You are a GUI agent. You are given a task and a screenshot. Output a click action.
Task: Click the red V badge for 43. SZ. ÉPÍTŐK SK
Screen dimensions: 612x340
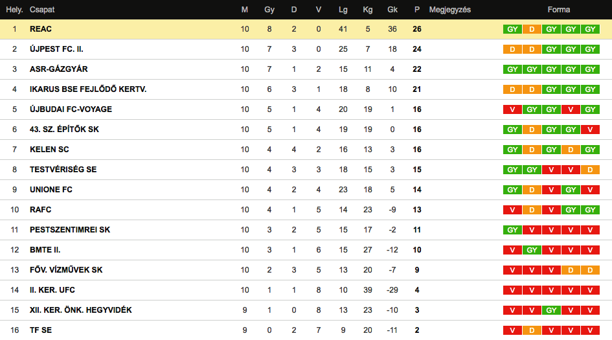coord(590,130)
